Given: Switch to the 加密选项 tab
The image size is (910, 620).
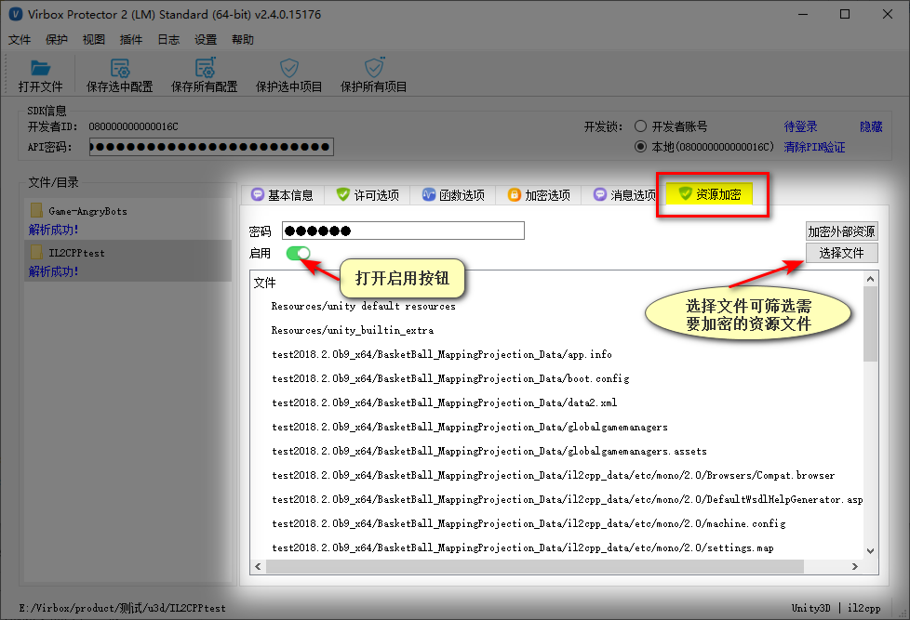Looking at the screenshot, I should pos(538,195).
